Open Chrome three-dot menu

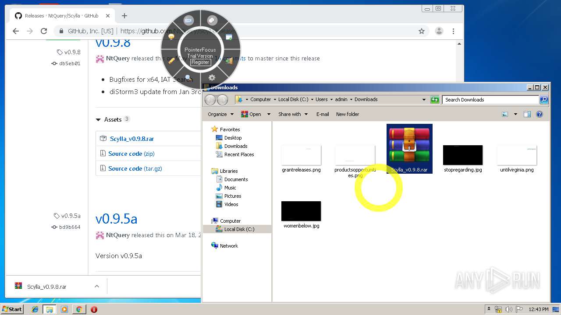click(453, 31)
